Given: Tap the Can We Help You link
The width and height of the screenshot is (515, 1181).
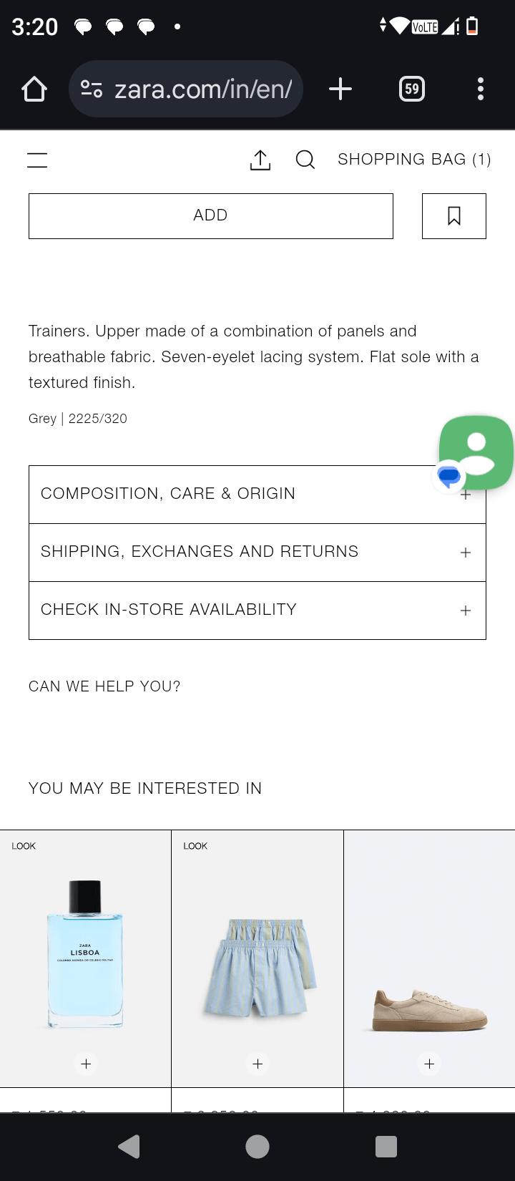Looking at the screenshot, I should tap(104, 686).
